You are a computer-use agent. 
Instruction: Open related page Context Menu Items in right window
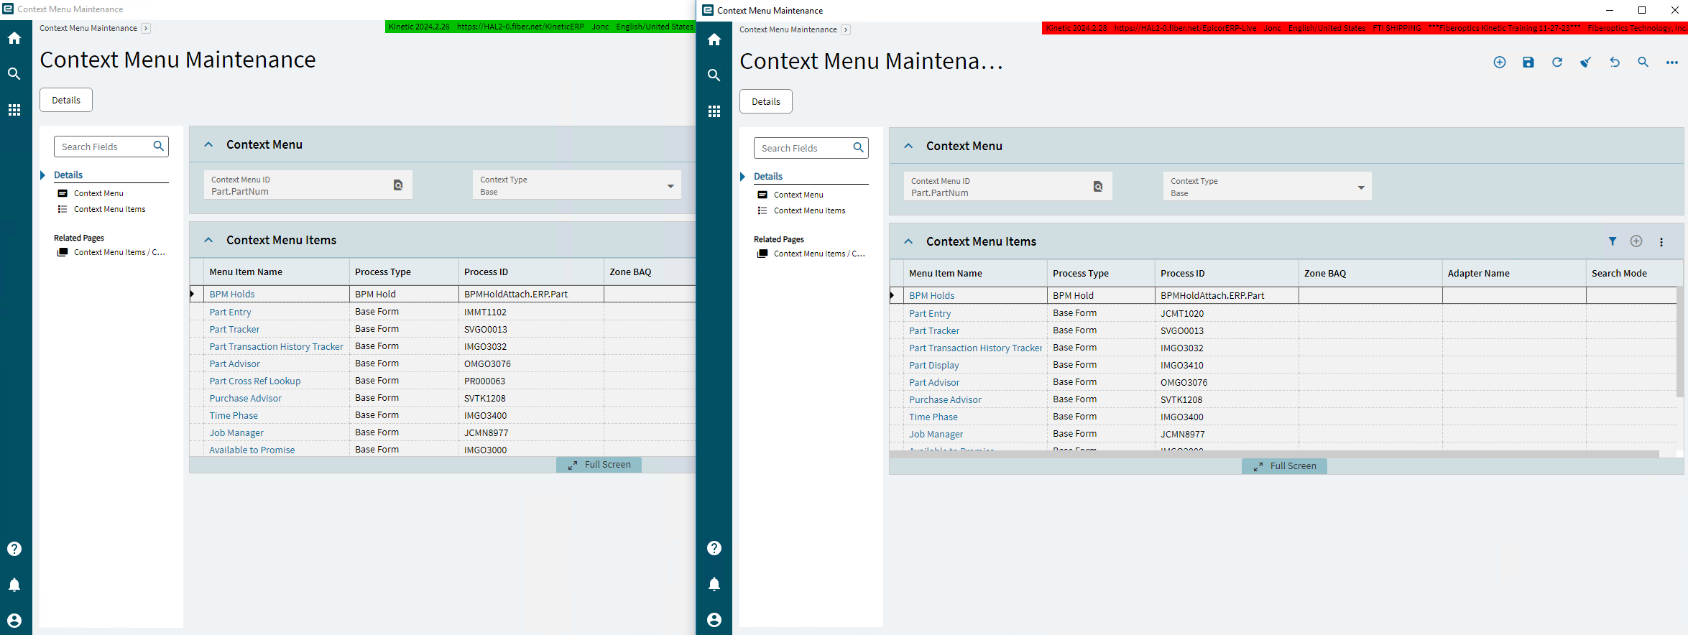[x=819, y=254]
